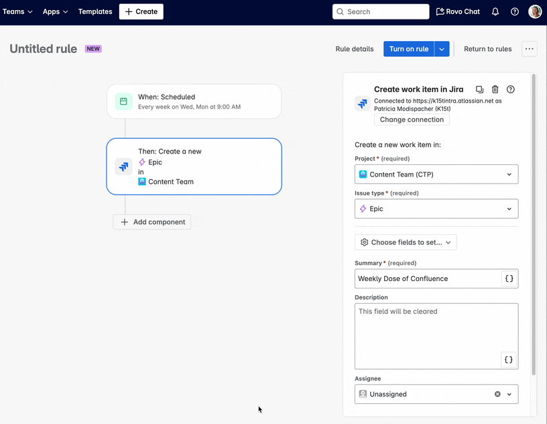Click the search magnifier icon

(x=340, y=11)
